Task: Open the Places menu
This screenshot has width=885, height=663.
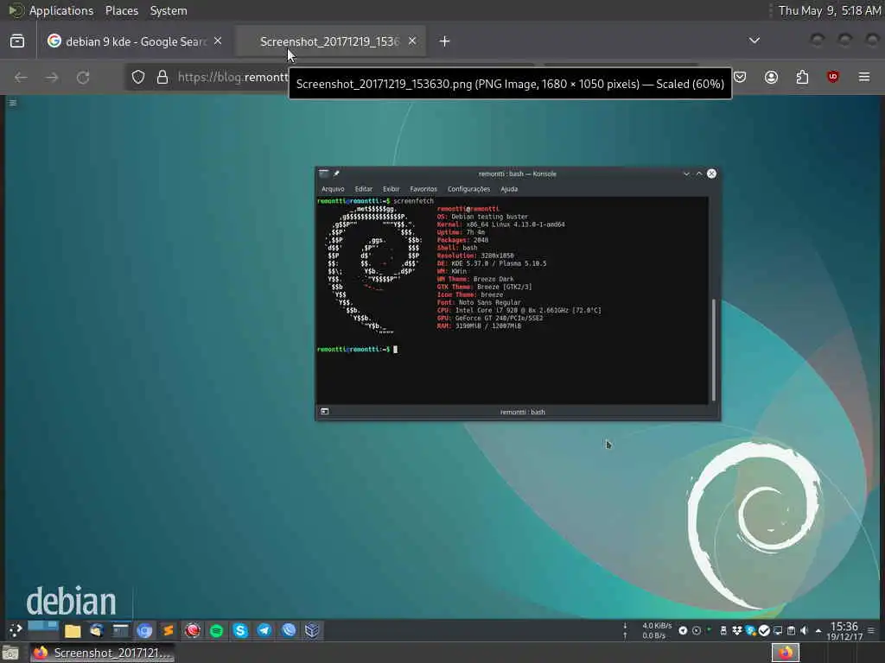Action: coord(121,10)
